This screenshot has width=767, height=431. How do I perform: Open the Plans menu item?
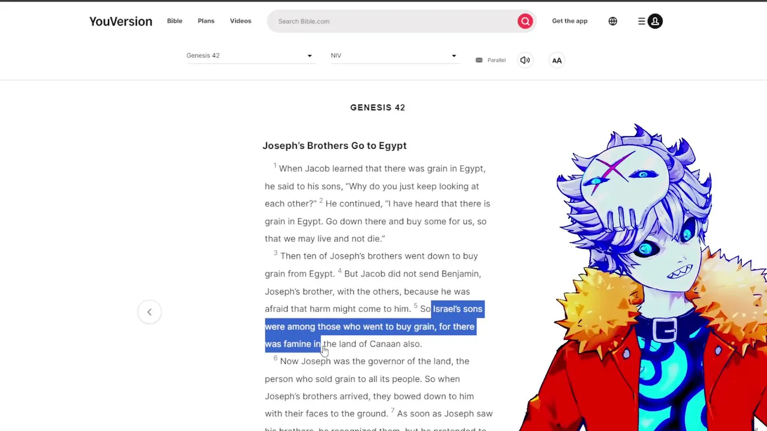(206, 21)
